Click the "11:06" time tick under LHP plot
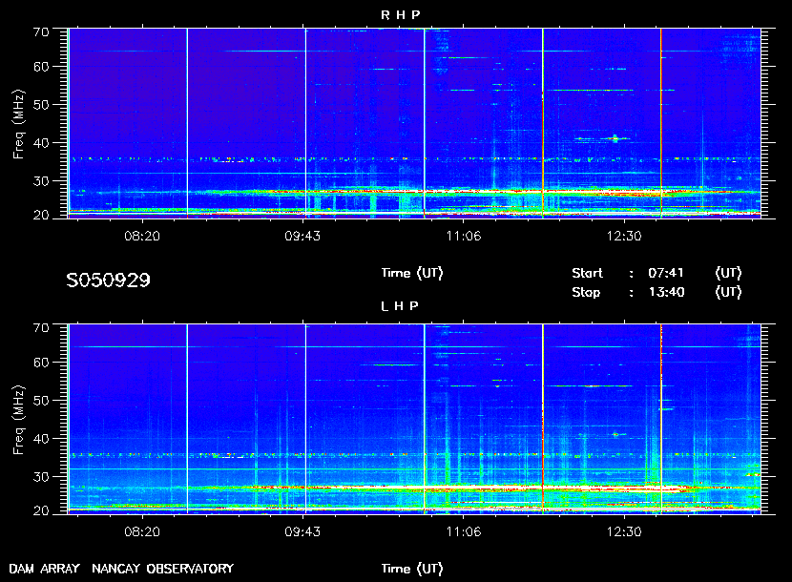Image resolution: width=792 pixels, height=582 pixels. tap(464, 532)
